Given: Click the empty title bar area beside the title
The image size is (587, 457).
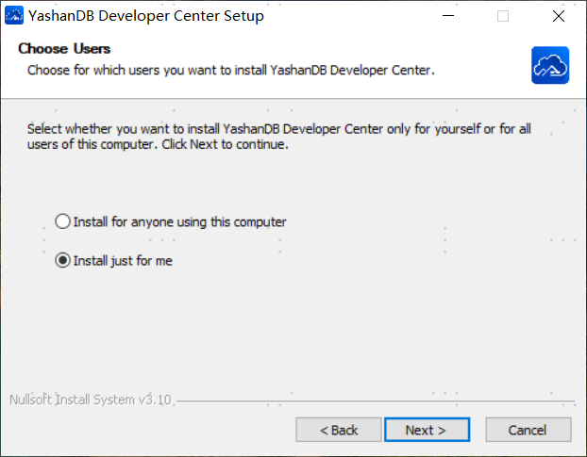Looking at the screenshot, I should pyautogui.click(x=349, y=15).
